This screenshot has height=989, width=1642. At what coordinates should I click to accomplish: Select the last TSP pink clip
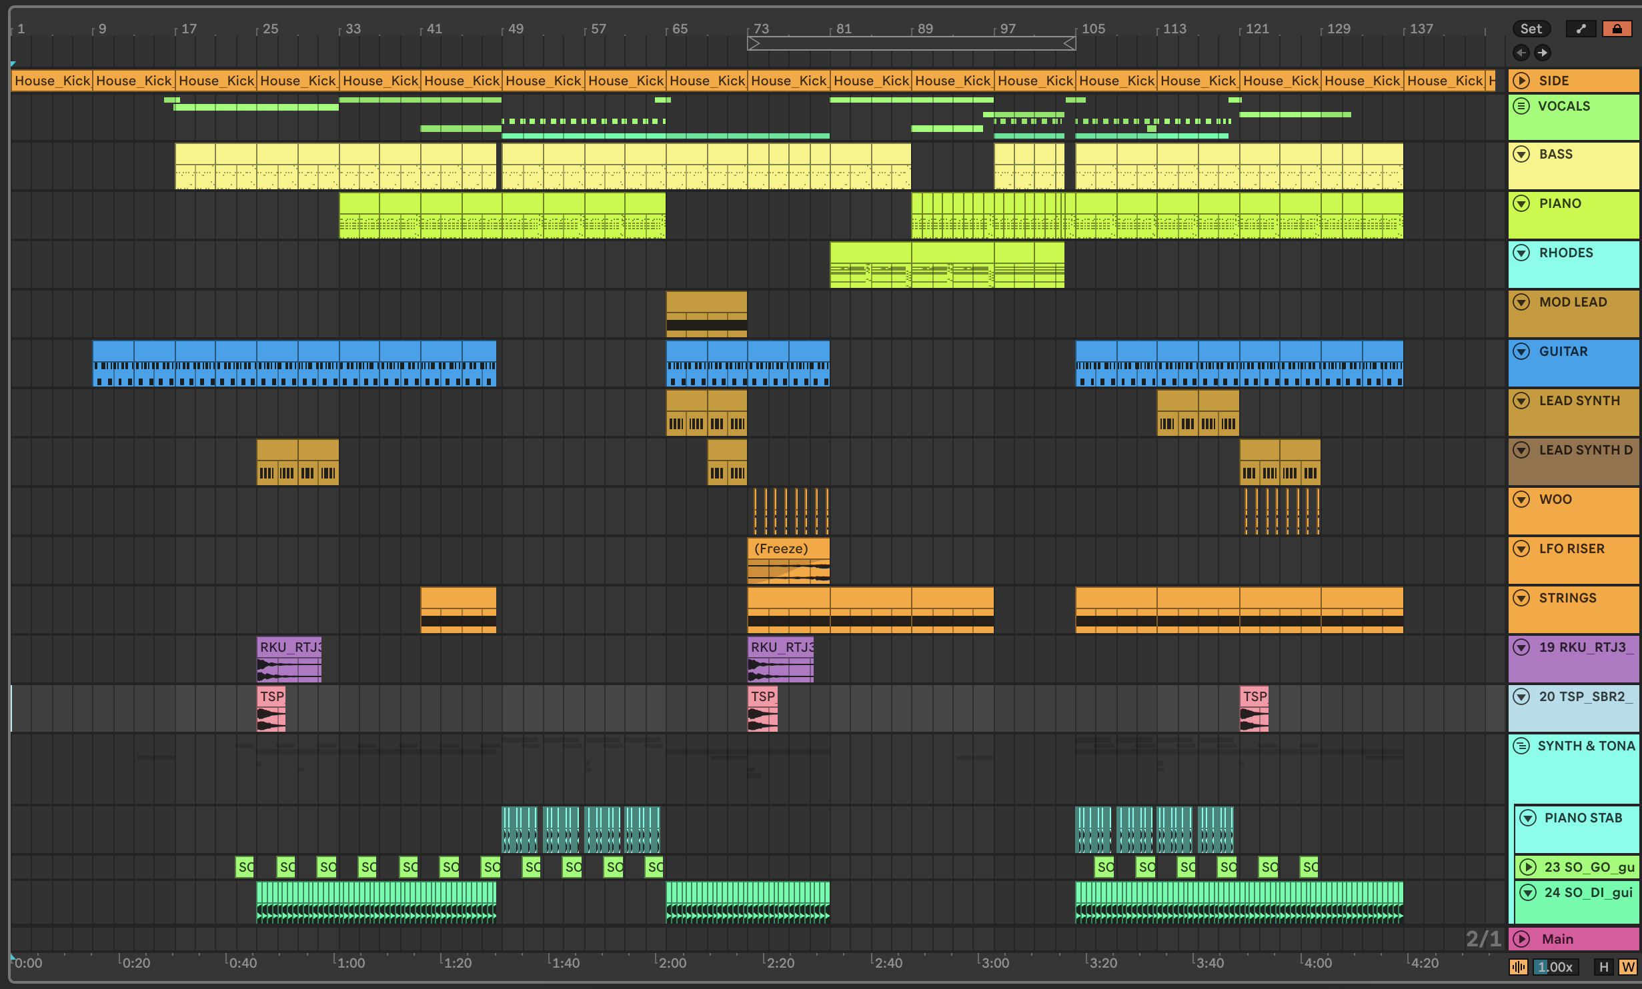point(1254,708)
